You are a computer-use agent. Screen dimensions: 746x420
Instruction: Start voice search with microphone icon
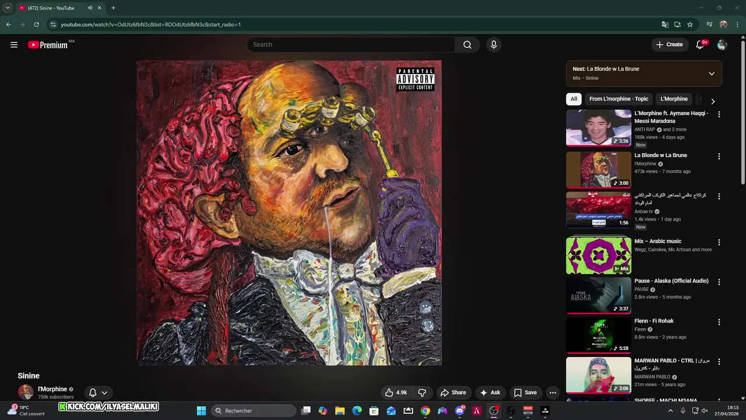coord(494,44)
